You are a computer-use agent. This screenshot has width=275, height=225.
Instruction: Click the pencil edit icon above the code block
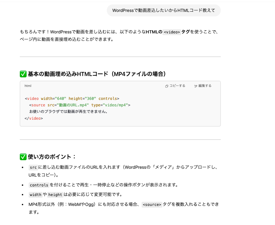[x=195, y=86]
